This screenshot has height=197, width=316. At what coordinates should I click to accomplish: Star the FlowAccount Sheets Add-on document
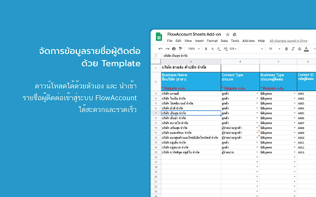coord(228,34)
